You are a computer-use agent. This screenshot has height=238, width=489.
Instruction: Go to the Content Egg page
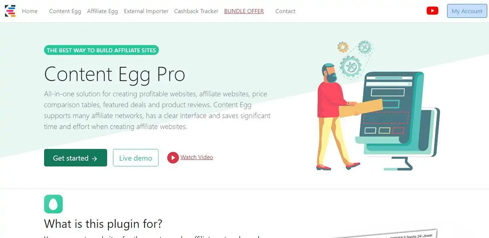click(65, 11)
